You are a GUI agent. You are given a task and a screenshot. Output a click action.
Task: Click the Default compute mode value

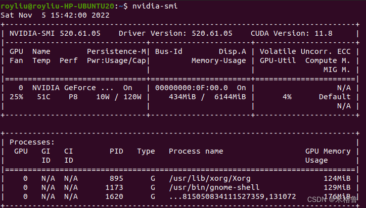(335, 97)
